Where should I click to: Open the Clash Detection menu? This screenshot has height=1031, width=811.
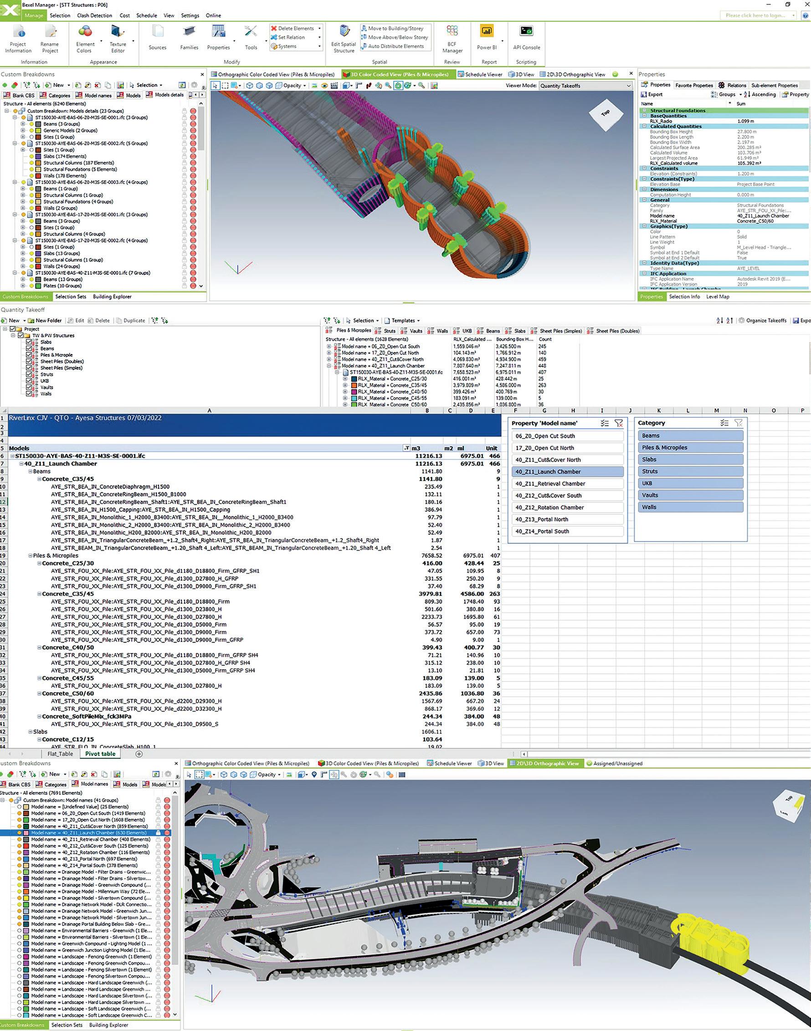click(94, 15)
